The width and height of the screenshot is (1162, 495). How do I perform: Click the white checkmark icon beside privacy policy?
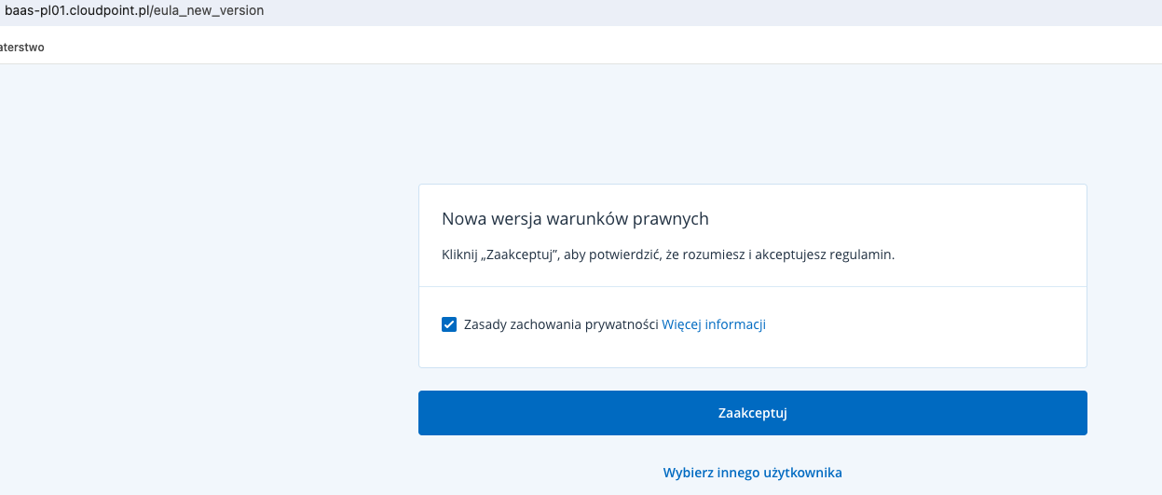[x=449, y=324]
